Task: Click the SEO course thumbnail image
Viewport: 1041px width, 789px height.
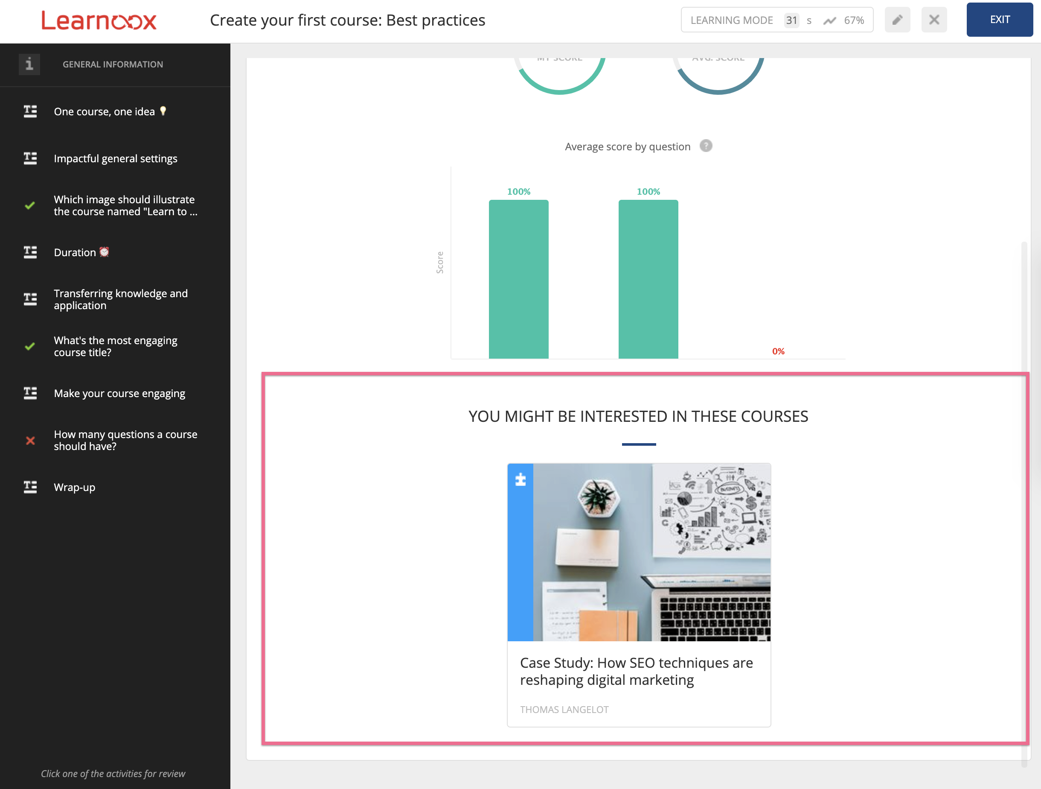Action: (x=651, y=552)
